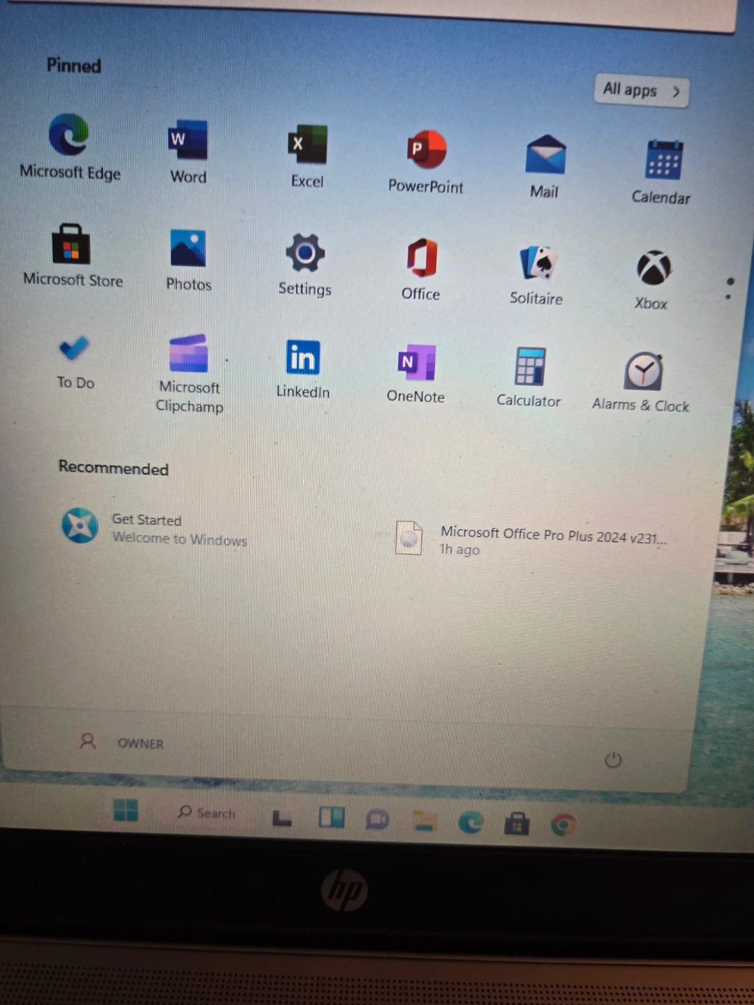754x1005 pixels.
Task: Launch Microsoft Clipchamp
Action: (189, 354)
